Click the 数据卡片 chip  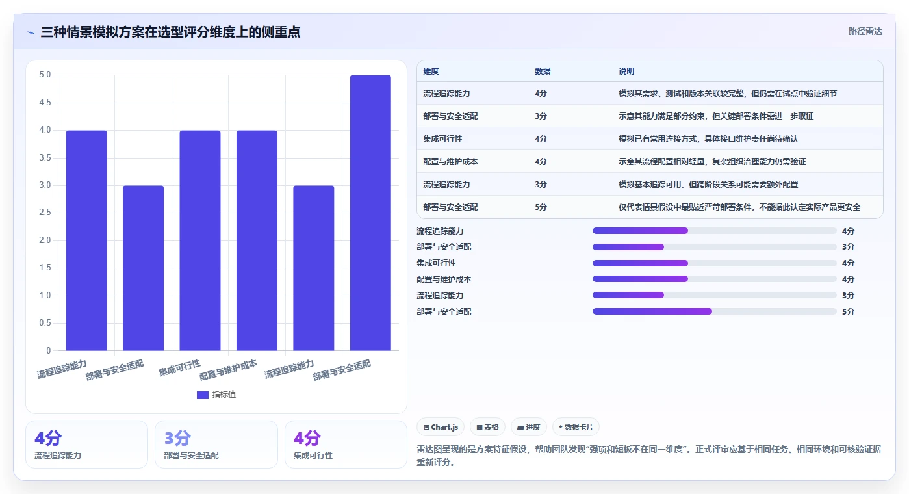coord(576,427)
